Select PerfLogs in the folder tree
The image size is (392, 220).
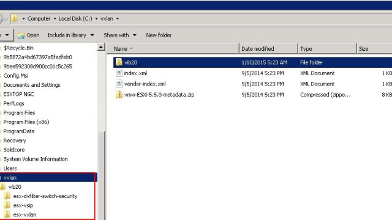coord(13,103)
